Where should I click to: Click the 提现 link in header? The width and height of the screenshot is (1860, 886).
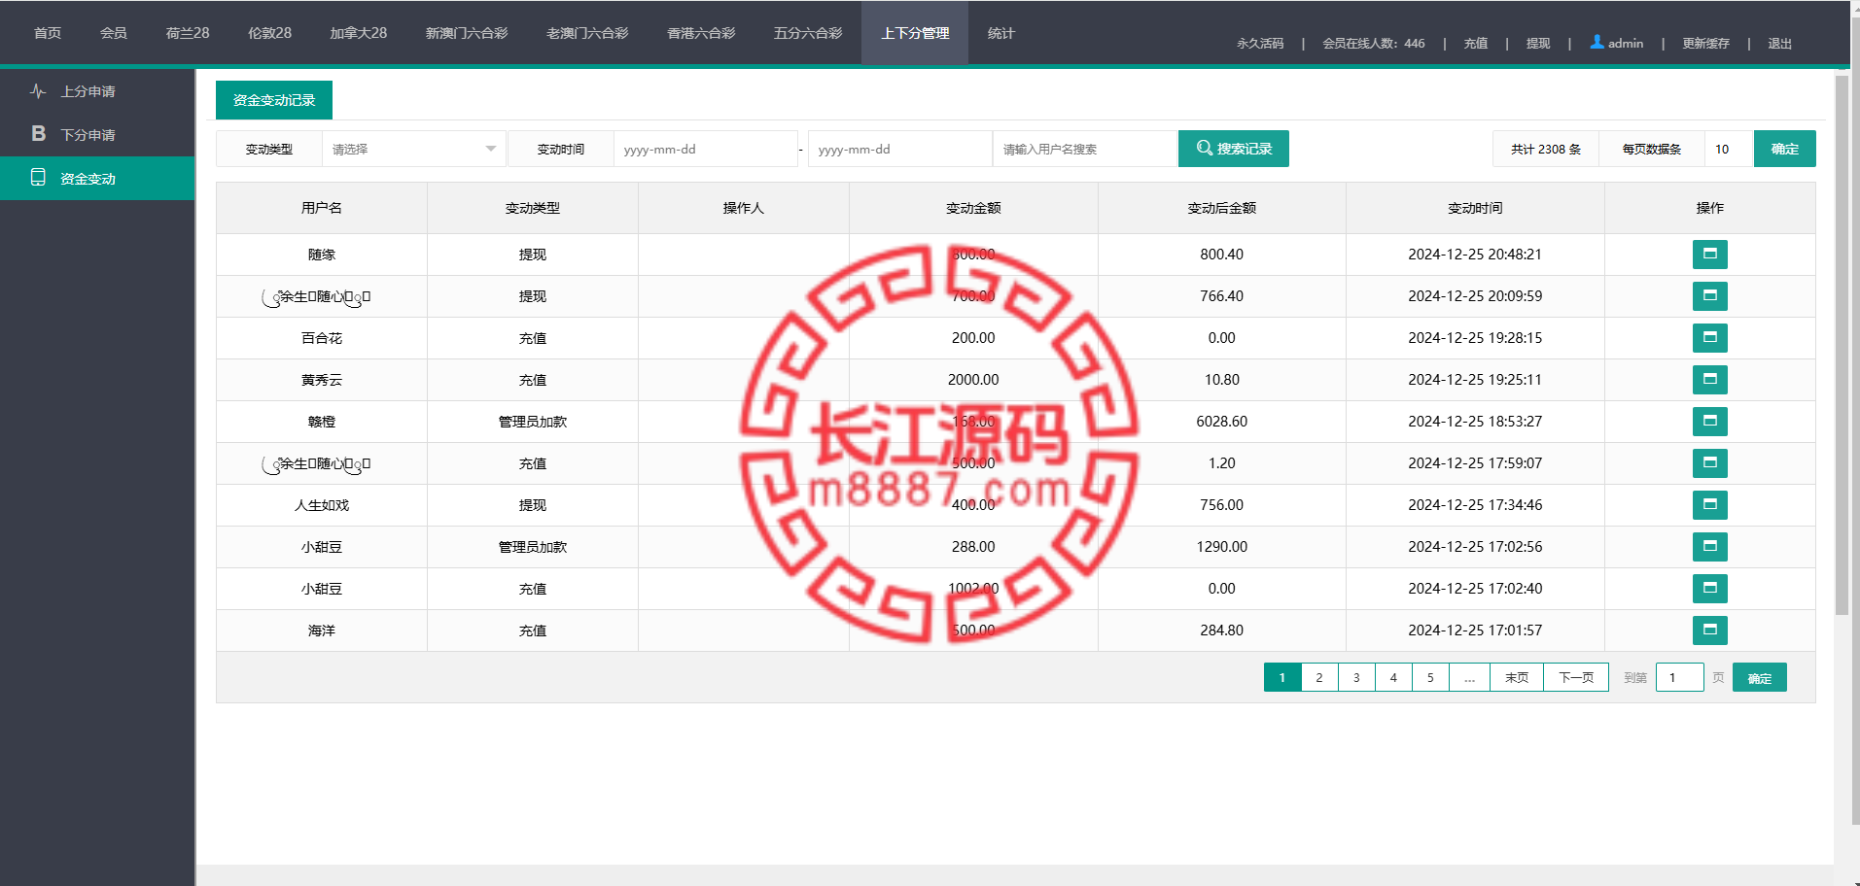(1538, 44)
